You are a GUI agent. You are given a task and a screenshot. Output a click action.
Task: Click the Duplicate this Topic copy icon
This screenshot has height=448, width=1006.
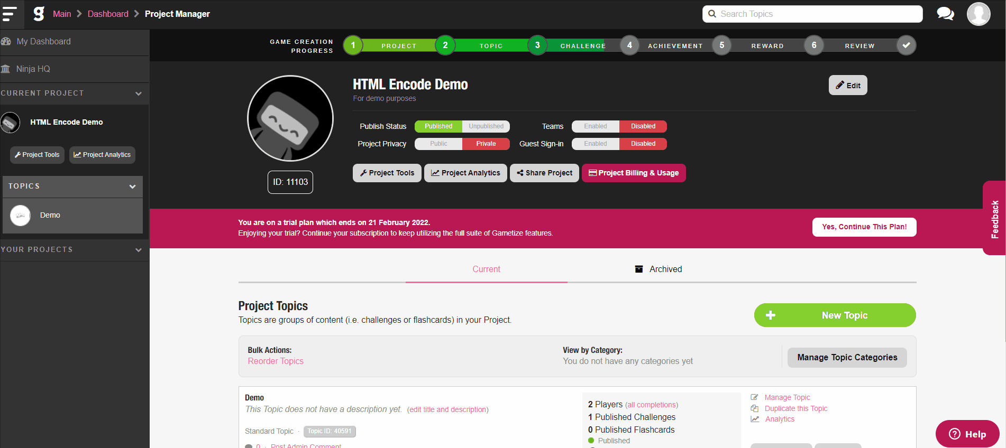755,408
